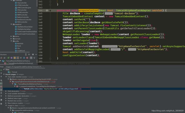Click sort alphabetically icon in Structure toolbar
185x113 pixels.
click(x=5, y=58)
